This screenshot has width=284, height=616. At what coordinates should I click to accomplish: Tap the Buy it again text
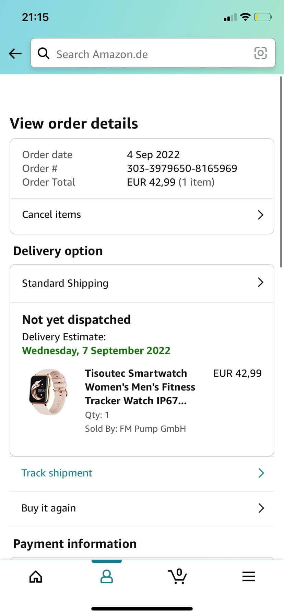pos(49,508)
